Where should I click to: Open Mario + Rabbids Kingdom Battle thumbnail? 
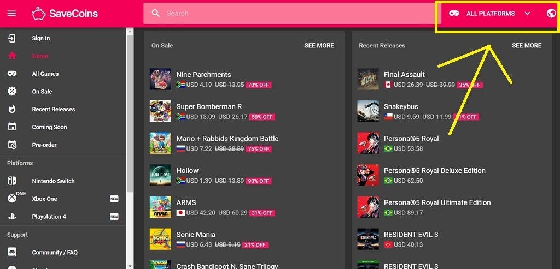[x=160, y=143]
